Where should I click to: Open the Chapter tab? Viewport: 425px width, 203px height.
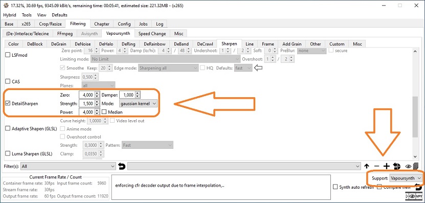[x=102, y=24]
